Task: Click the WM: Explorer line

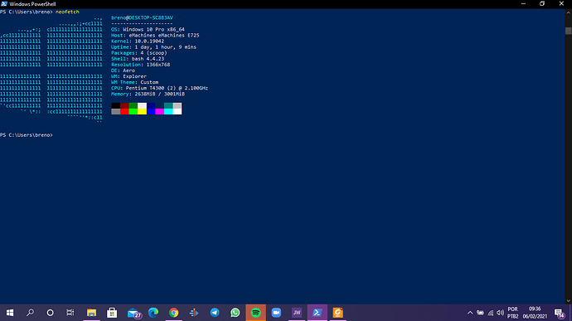Action: pos(129,76)
